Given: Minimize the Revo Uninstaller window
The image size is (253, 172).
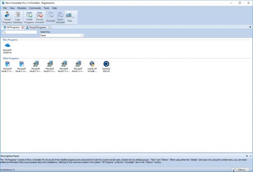Looking at the screenshot, I should click(x=232, y=3).
